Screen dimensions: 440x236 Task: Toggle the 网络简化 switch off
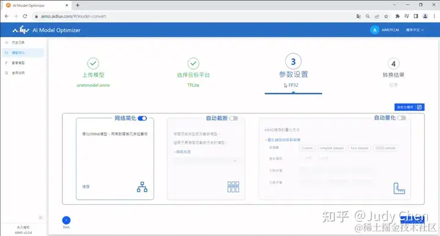[142, 118]
